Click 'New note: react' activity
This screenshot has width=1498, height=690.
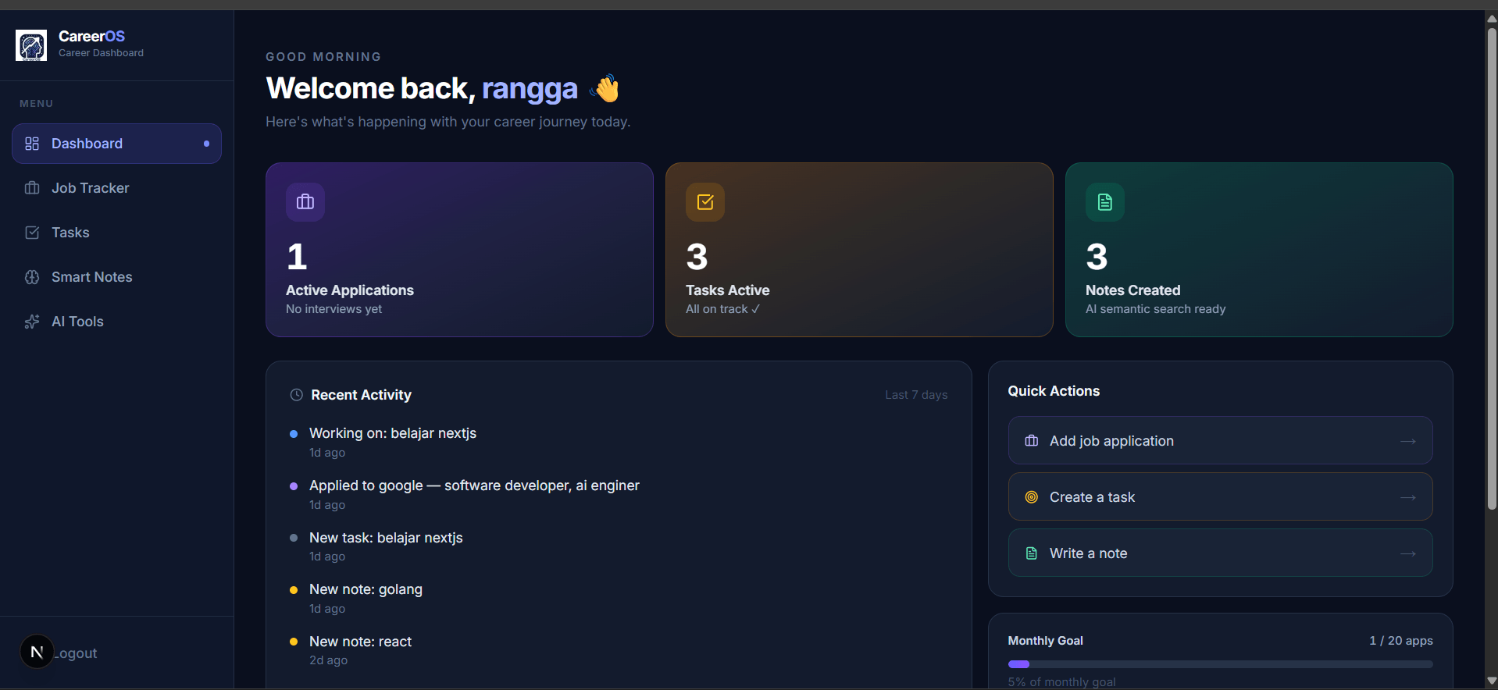point(360,642)
